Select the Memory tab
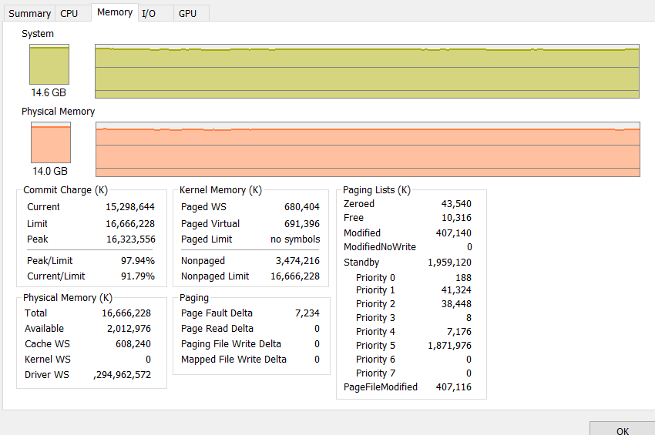Screen dimensions: 655x435 114,12
